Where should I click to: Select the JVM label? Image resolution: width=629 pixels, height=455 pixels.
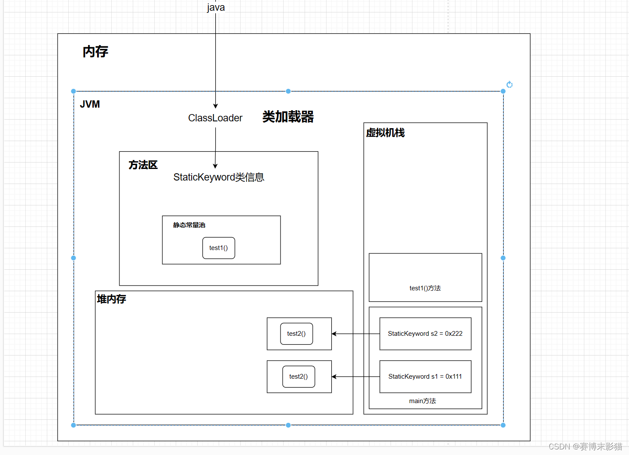pyautogui.click(x=90, y=104)
